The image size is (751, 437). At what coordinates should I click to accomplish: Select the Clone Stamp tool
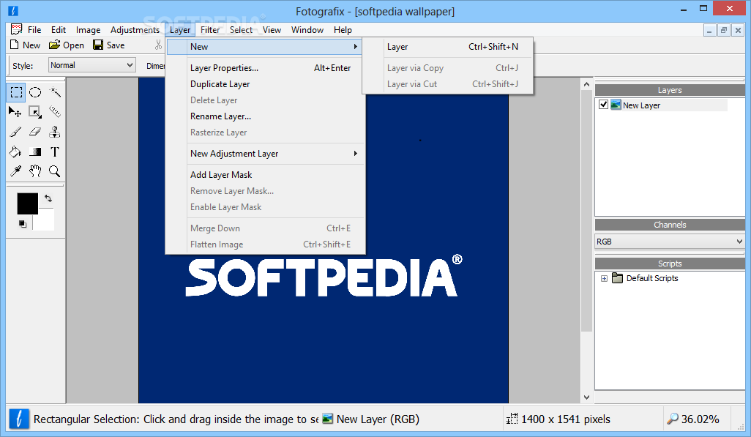[55, 132]
